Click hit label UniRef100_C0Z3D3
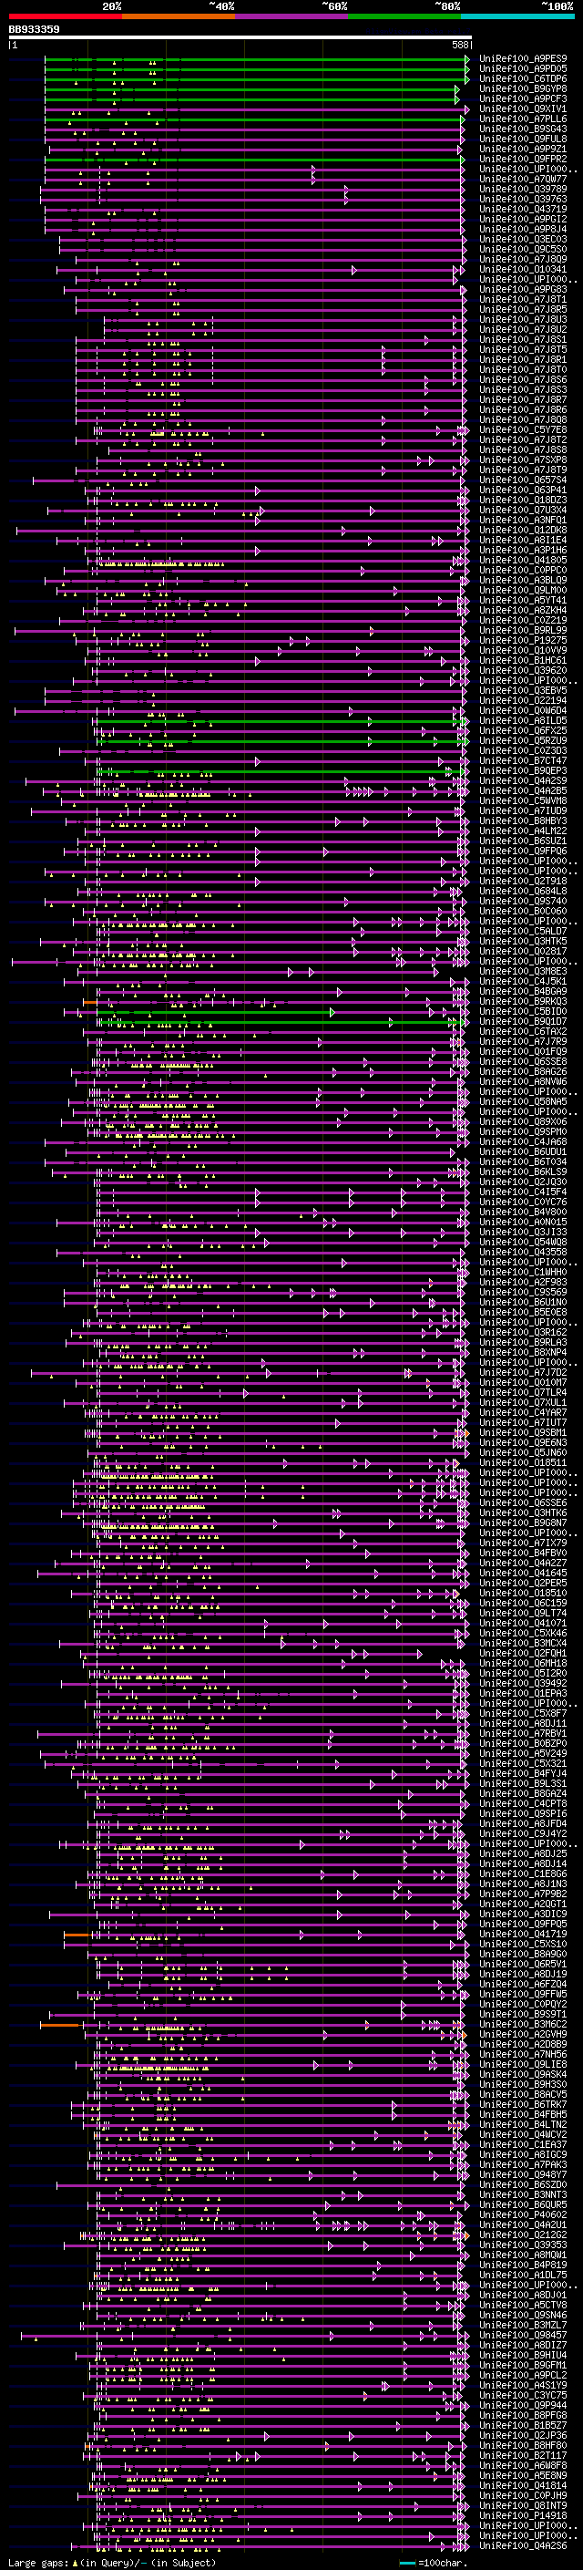 pyautogui.click(x=523, y=750)
